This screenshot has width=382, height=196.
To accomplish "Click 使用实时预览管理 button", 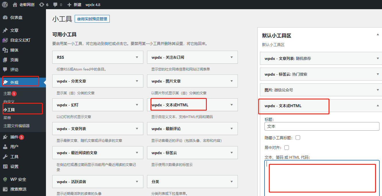I will pos(92,19).
